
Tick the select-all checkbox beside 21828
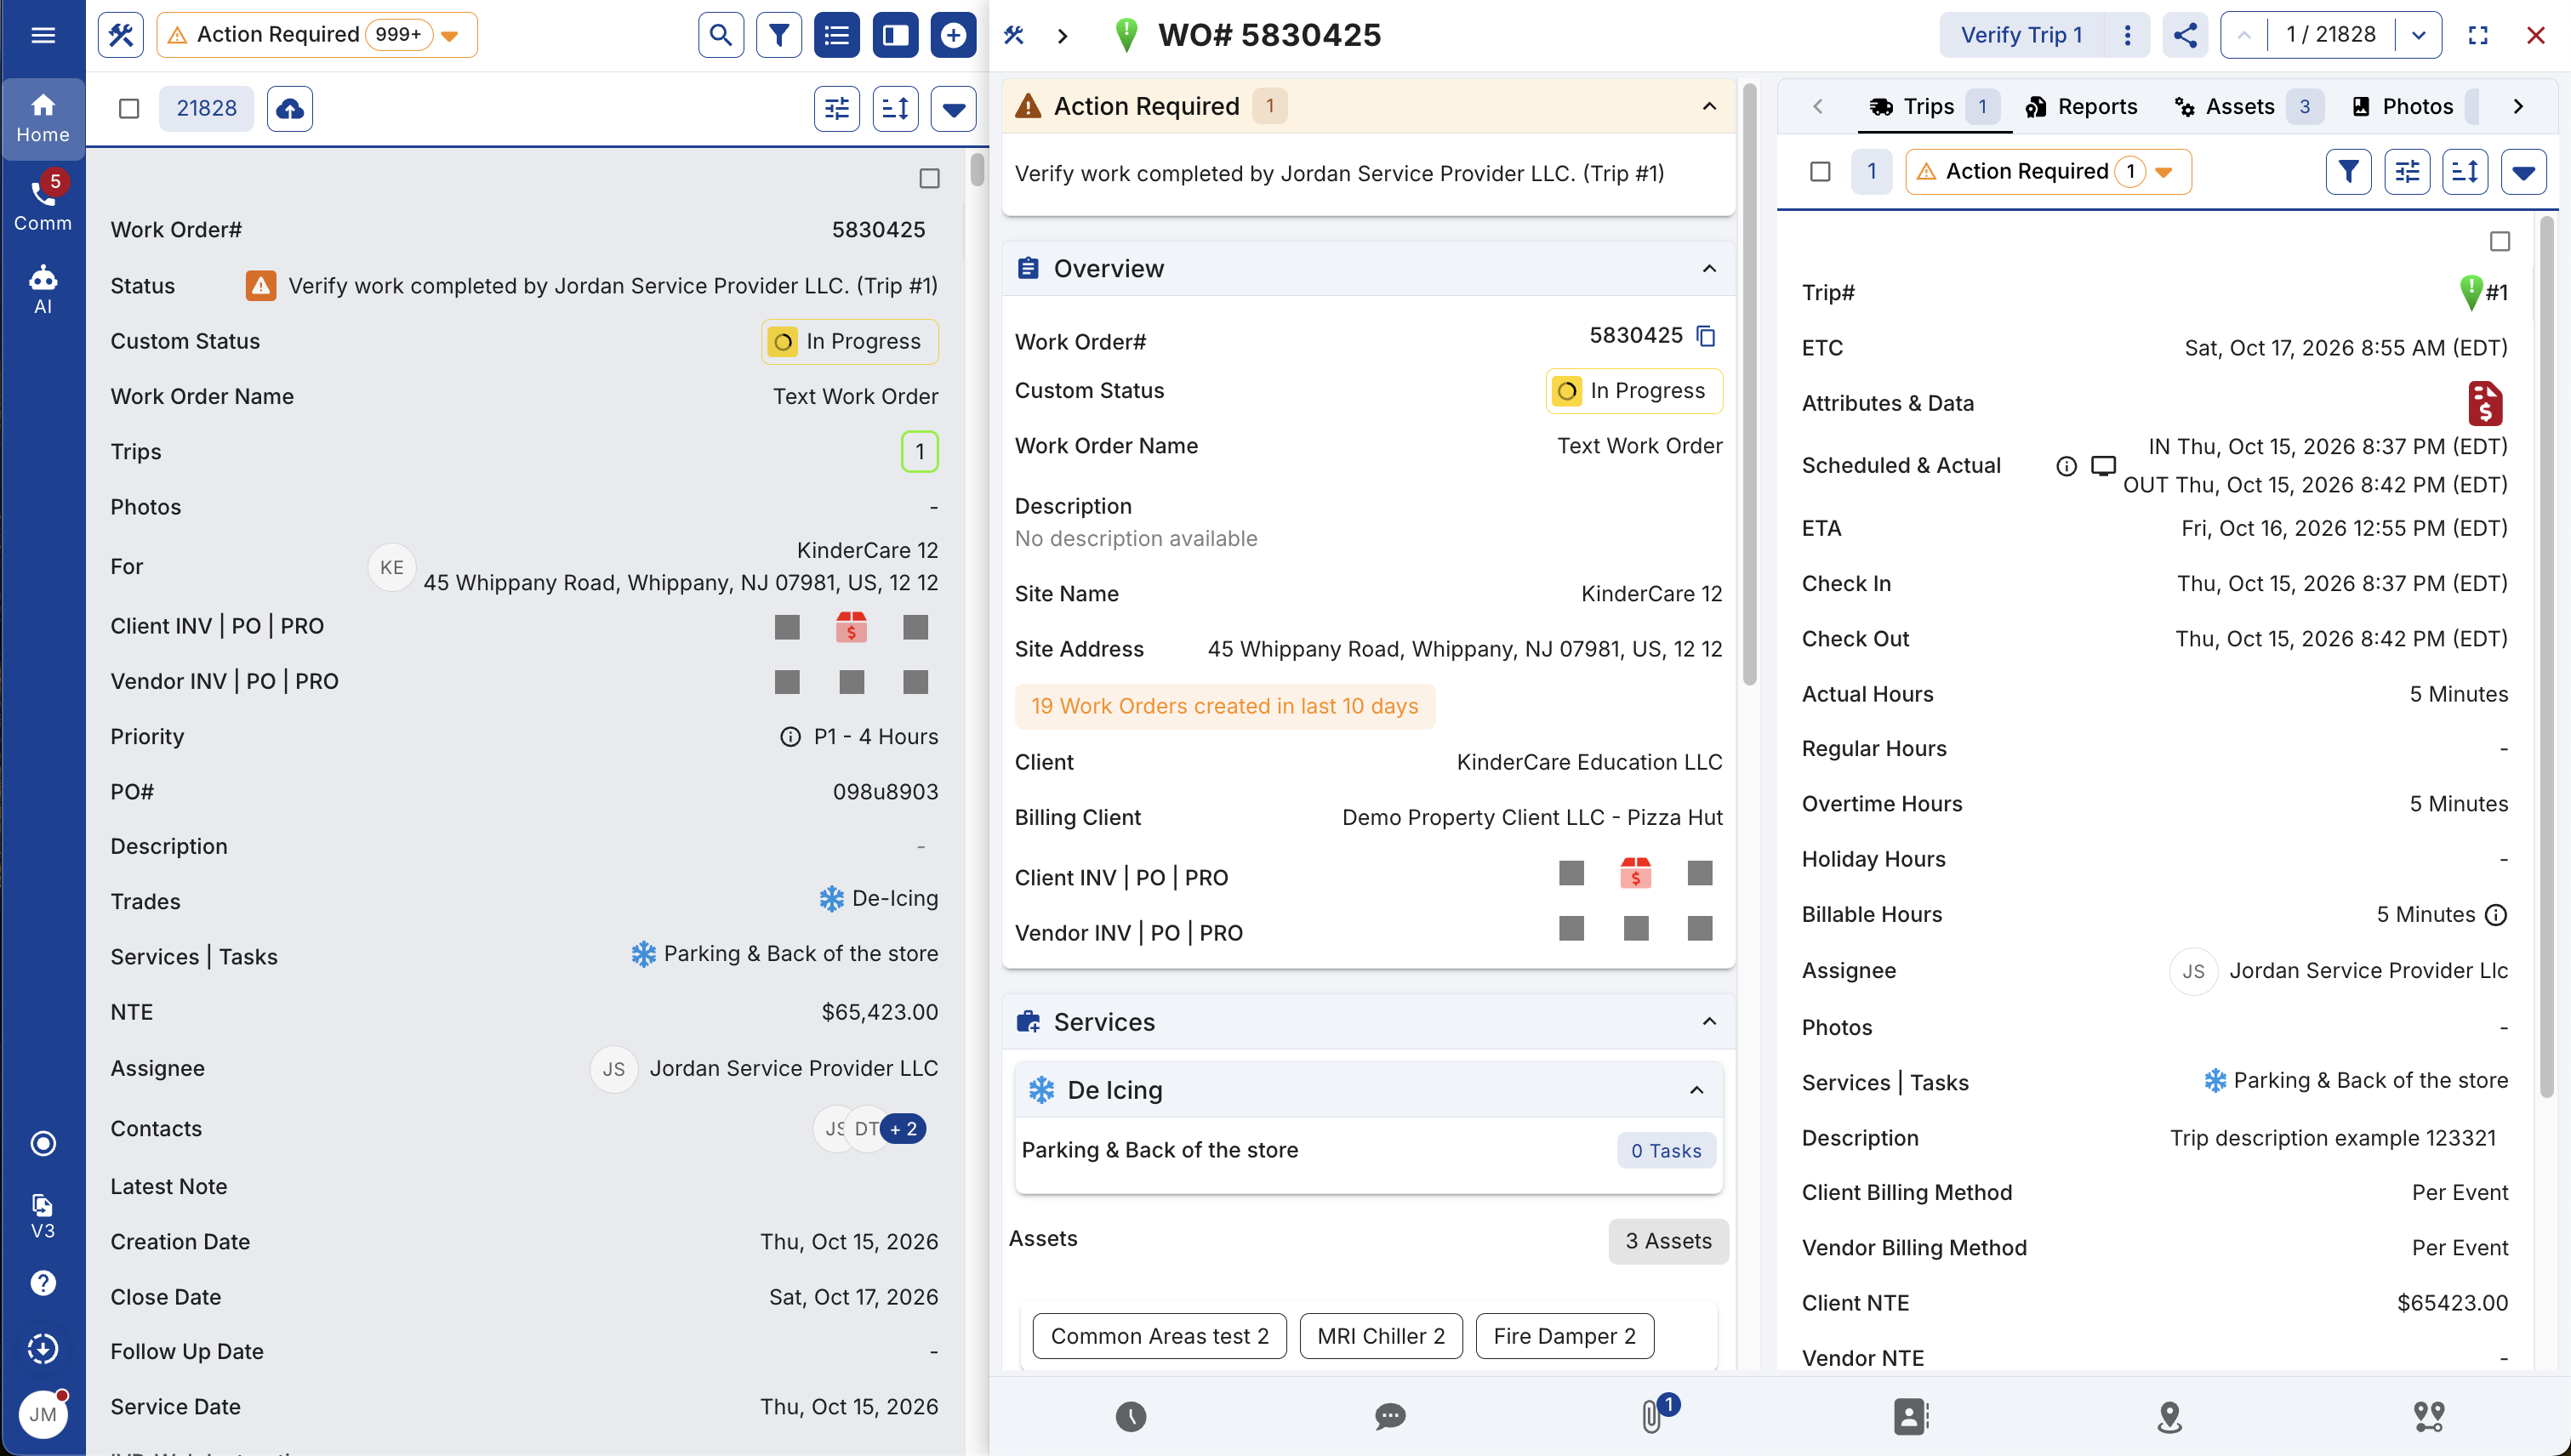(x=129, y=108)
